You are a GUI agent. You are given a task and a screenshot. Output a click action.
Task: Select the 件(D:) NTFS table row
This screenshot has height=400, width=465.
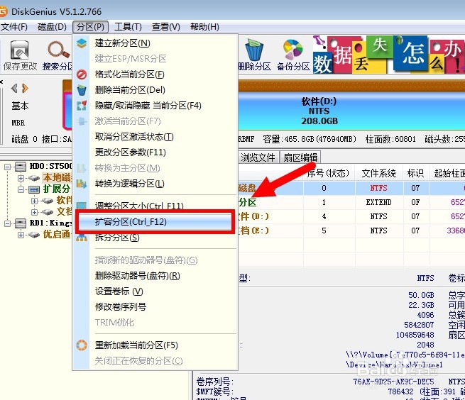pyautogui.click(x=351, y=216)
